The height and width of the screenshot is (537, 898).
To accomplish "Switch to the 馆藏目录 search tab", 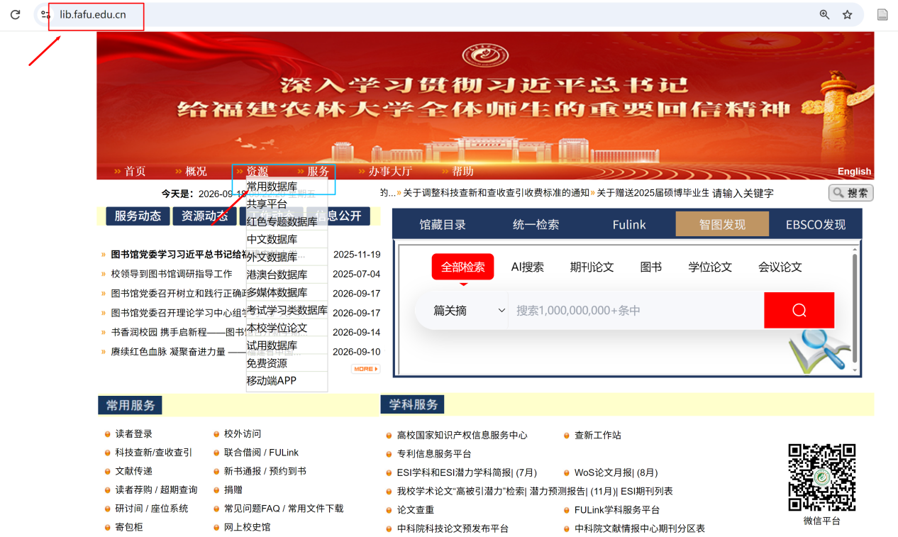I will pyautogui.click(x=443, y=224).
